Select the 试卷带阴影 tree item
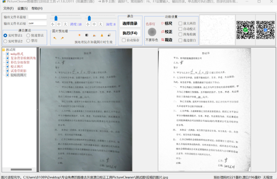Image resolution: width=277 pixels, height=179 pixels. [18, 71]
